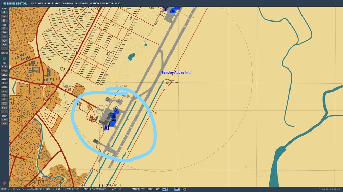Switch map view to MAP mode
343x192 pixels.
coord(150,189)
